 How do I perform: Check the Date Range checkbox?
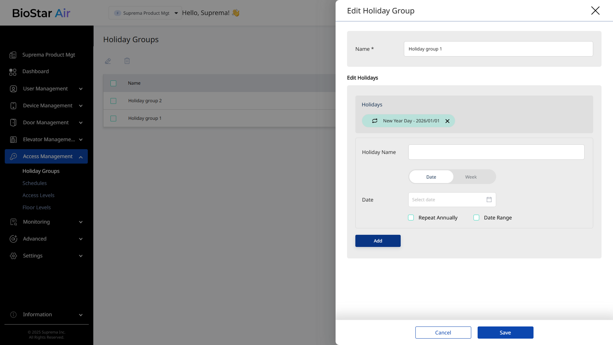[476, 218]
